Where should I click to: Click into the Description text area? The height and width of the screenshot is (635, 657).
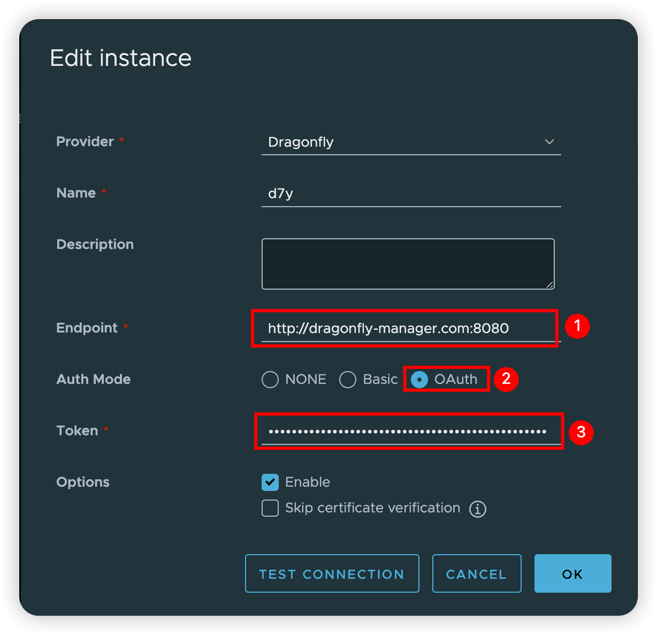[x=408, y=263]
